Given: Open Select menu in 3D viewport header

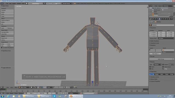Looking at the screenshot, I should point(12,87).
